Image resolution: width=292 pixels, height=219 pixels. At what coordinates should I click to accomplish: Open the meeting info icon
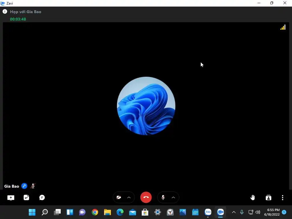[x=5, y=11]
